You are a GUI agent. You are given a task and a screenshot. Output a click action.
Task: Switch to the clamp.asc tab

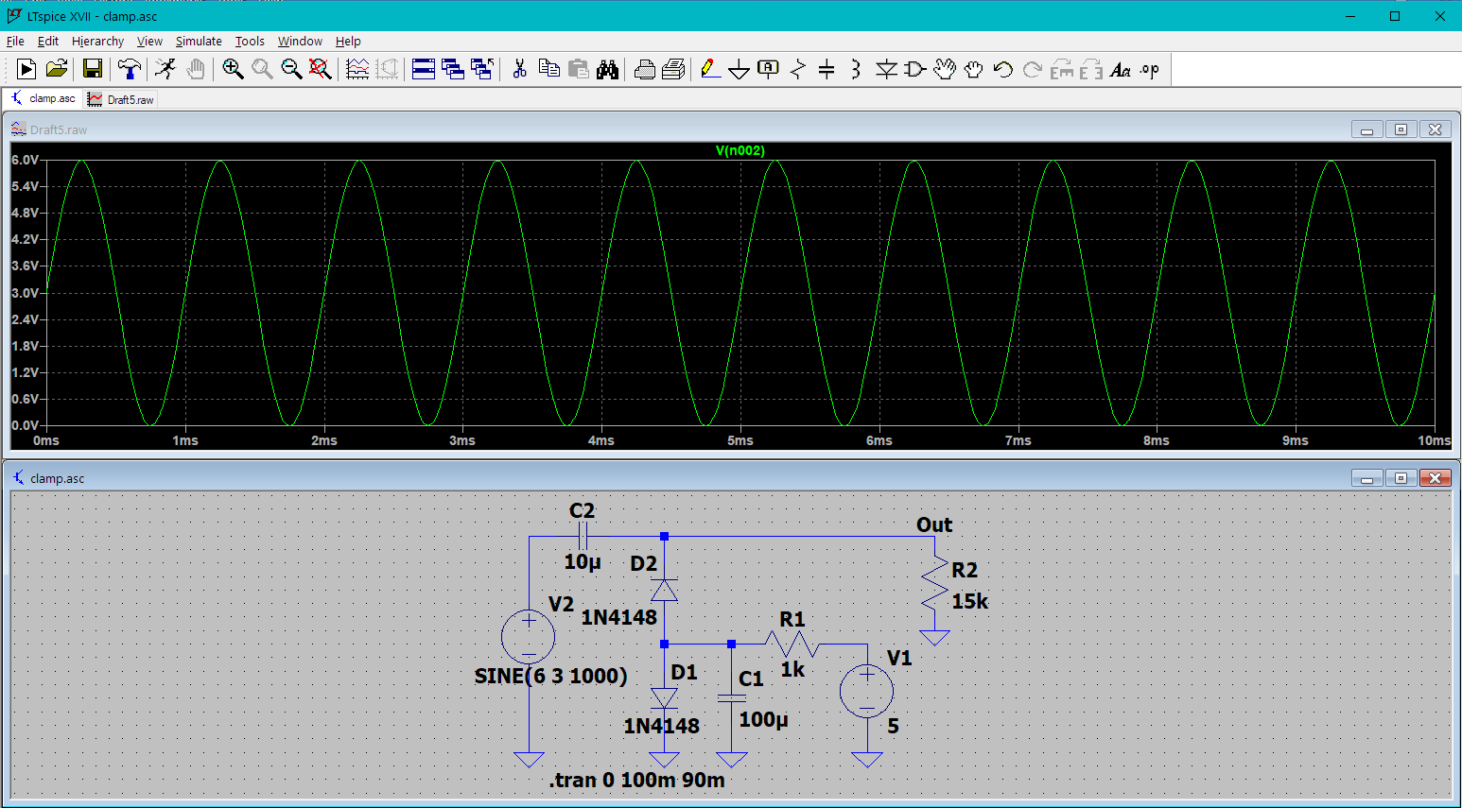tap(43, 98)
